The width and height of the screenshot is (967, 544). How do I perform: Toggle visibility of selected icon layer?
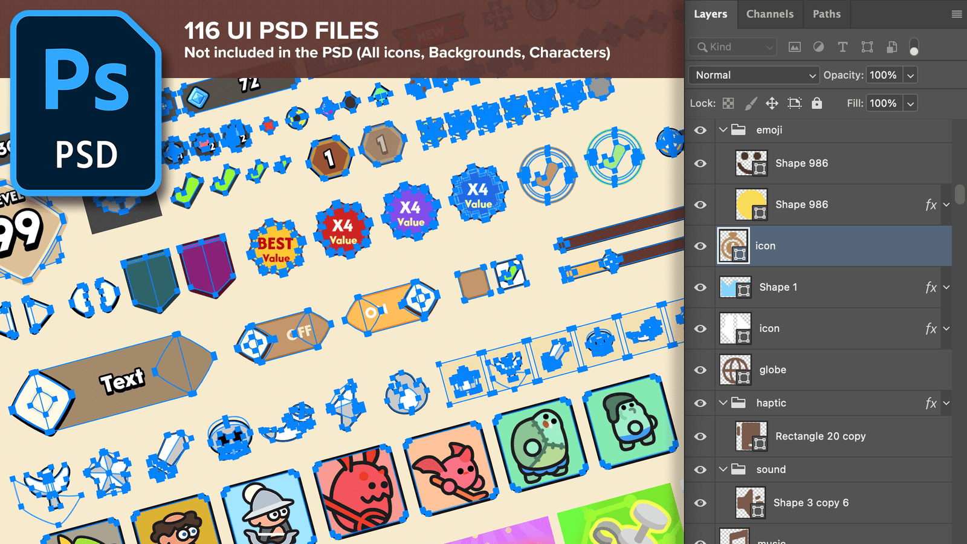point(700,246)
